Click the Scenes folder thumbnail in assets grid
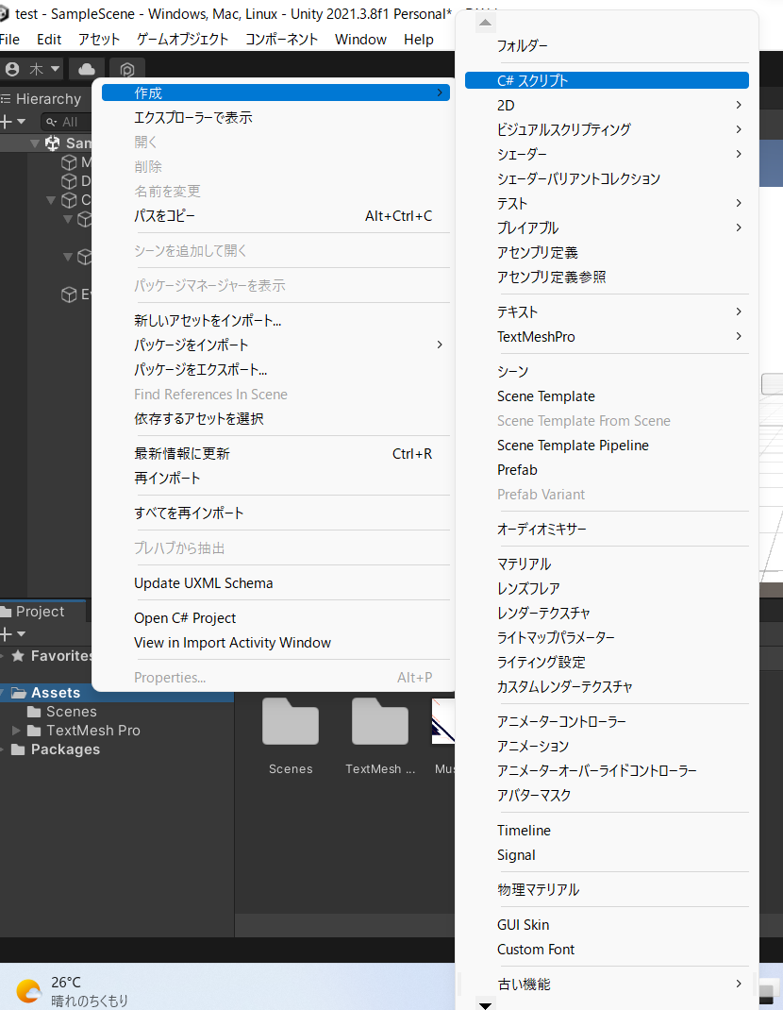Image resolution: width=783 pixels, height=1010 pixels. coord(291,721)
